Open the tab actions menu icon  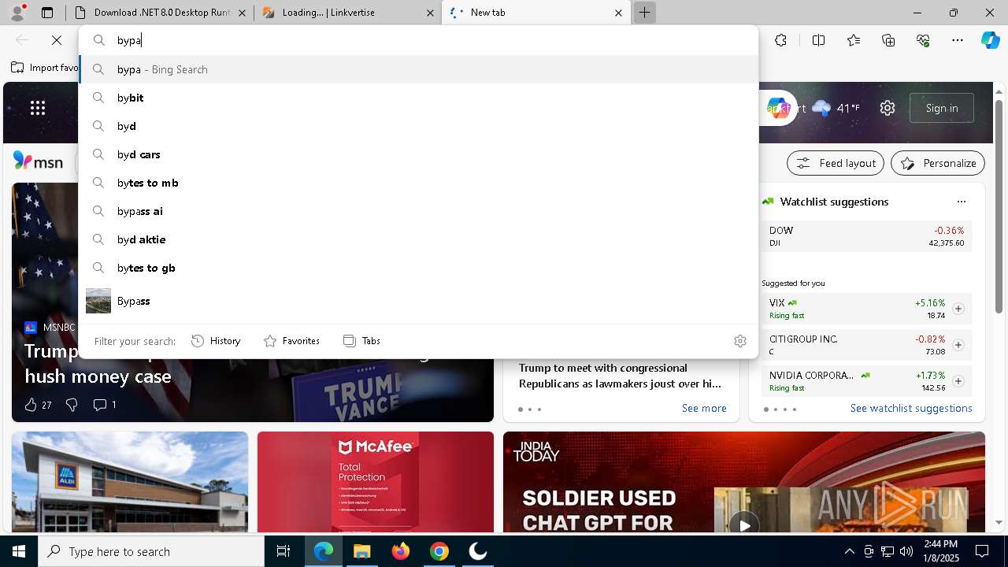click(47, 13)
